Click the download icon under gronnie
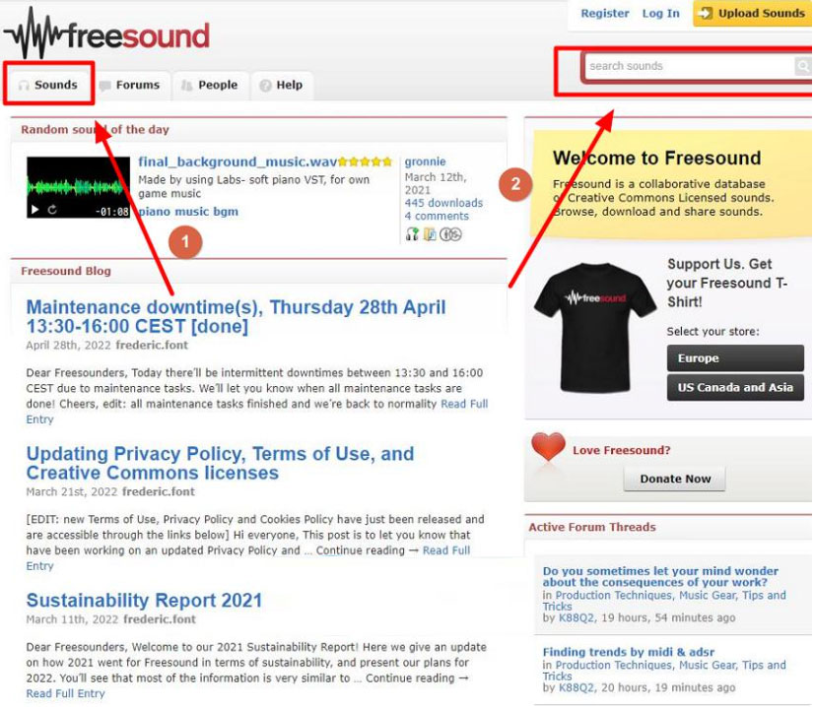The image size is (814, 707). point(412,234)
